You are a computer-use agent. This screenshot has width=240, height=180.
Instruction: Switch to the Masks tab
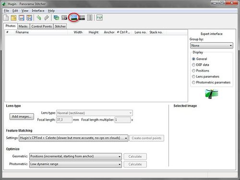(x=23, y=26)
